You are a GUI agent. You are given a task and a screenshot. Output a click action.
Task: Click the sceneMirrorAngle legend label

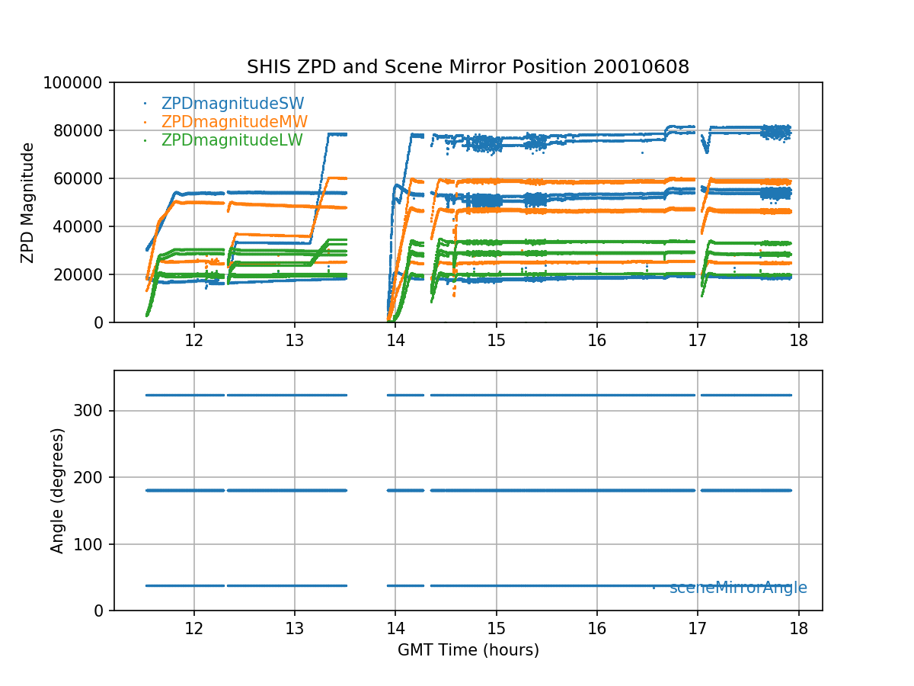point(737,588)
